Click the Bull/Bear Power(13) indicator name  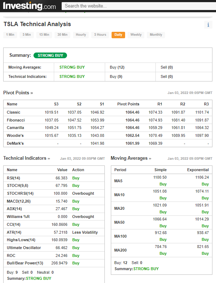click(x=25, y=263)
